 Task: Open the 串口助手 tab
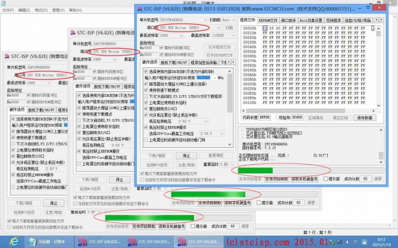(289, 20)
